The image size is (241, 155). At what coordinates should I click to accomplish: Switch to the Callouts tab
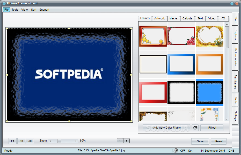pos(187,18)
